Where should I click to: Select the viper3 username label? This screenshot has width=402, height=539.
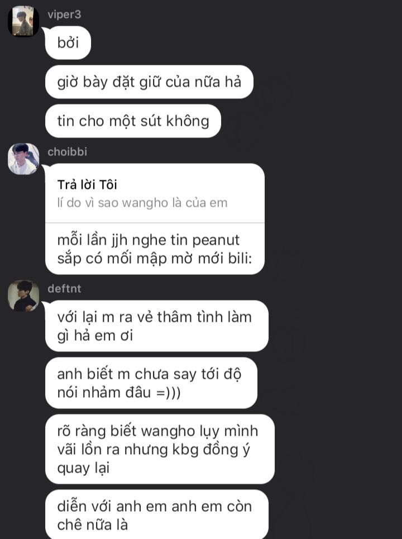(x=64, y=15)
